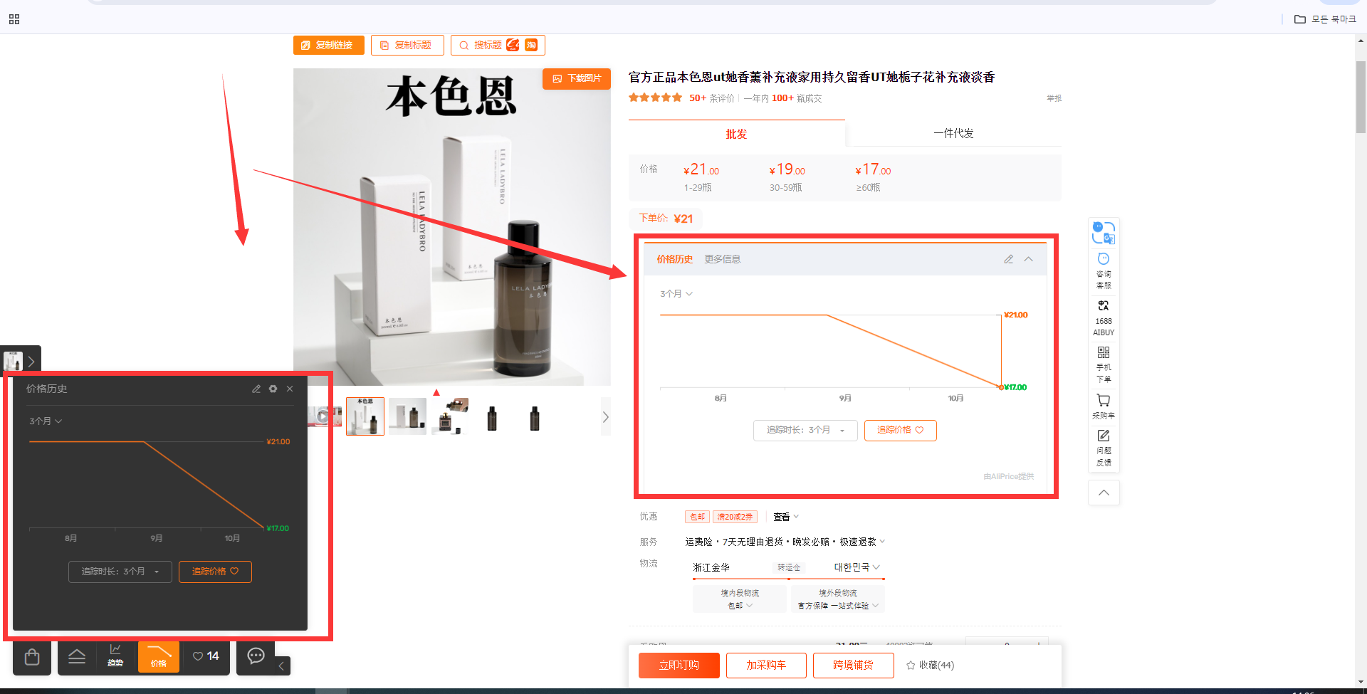
Task: Click the edit pencil icon in white price panel
Action: [x=1008, y=259]
